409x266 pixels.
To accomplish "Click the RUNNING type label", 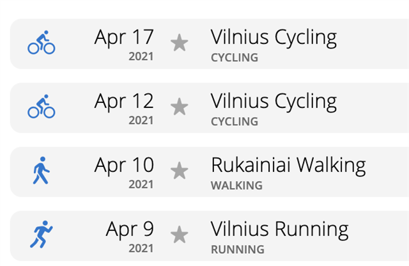I will (x=238, y=249).
